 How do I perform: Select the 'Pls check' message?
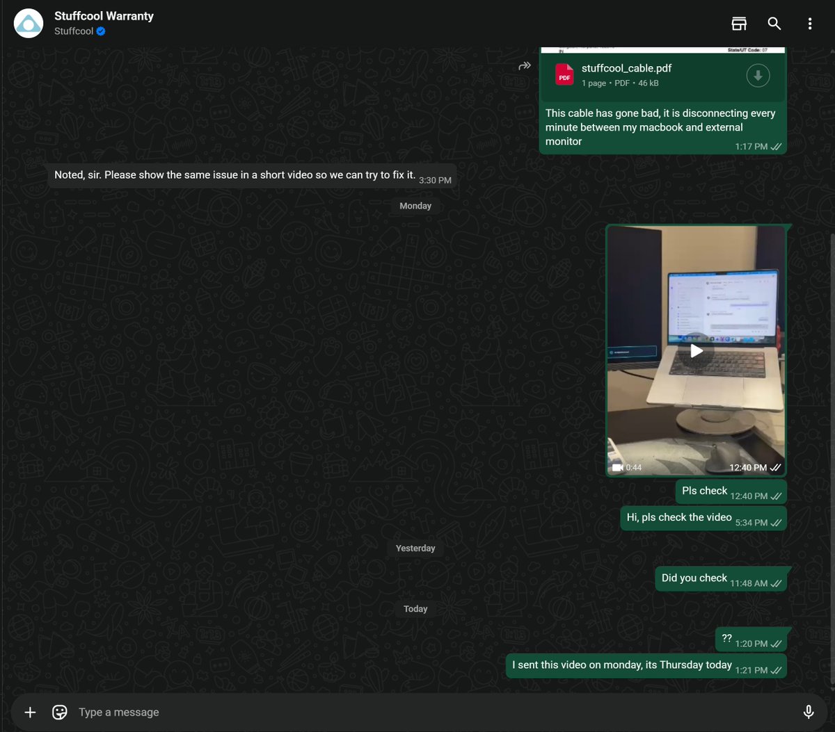click(731, 491)
